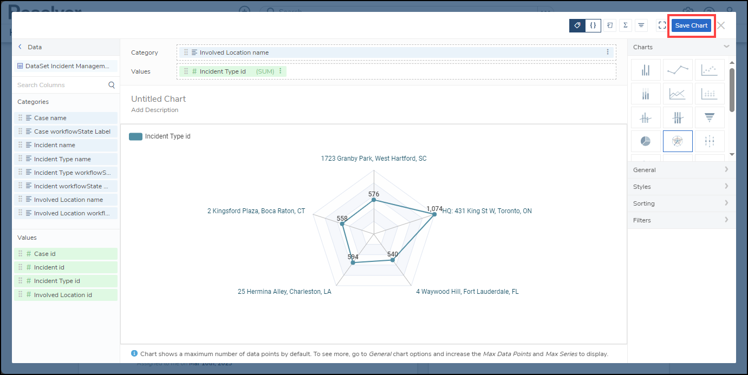Select the Case workflowState Label column
748x375 pixels.
click(66, 131)
